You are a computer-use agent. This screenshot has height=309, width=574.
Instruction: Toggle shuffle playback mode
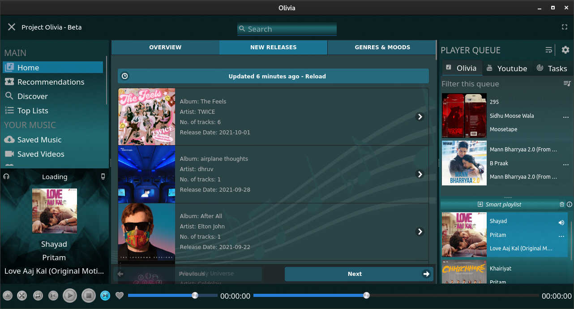[x=22, y=296]
